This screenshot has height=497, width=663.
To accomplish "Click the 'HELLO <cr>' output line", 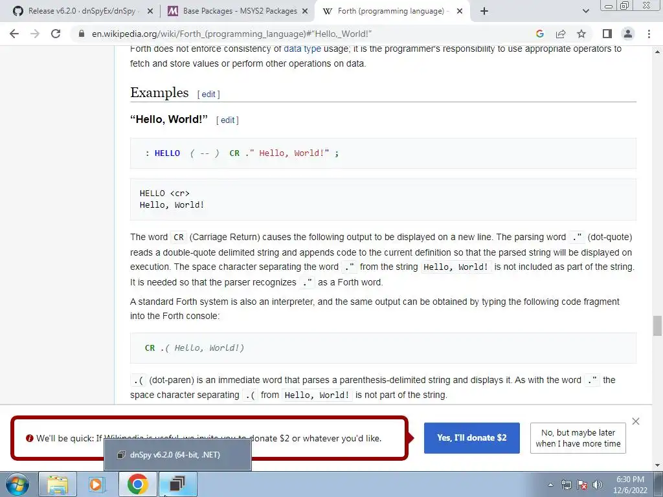I will click(x=164, y=193).
